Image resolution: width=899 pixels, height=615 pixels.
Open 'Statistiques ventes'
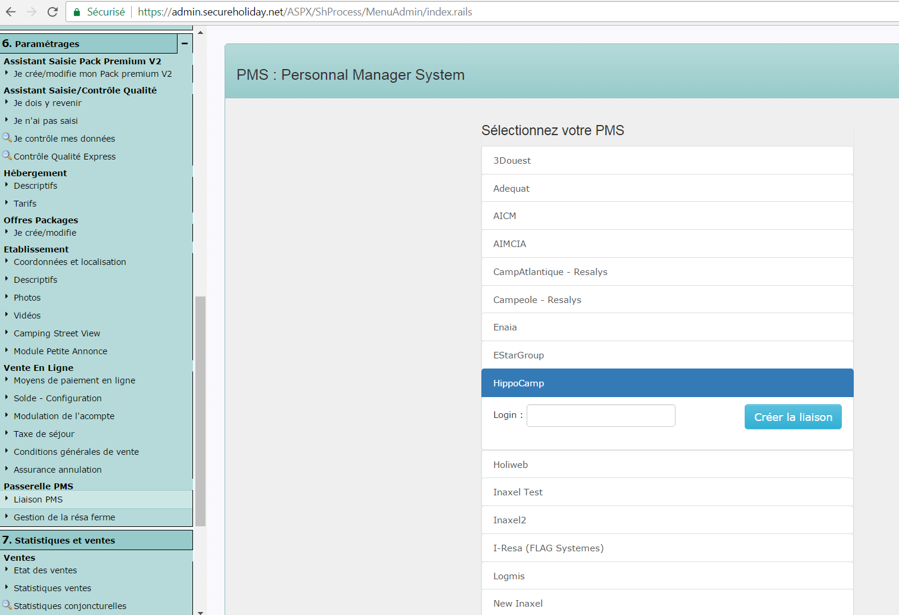[52, 588]
